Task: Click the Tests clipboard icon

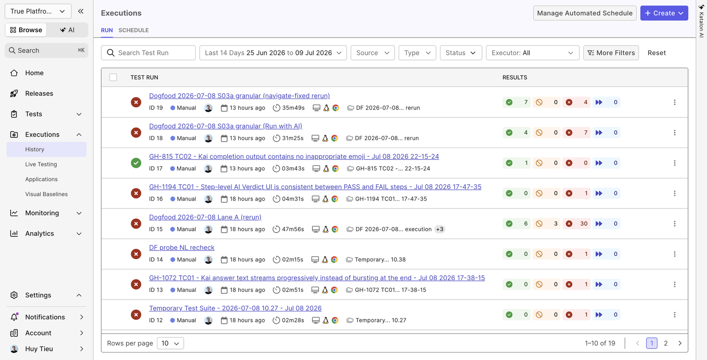Action: pos(14,114)
